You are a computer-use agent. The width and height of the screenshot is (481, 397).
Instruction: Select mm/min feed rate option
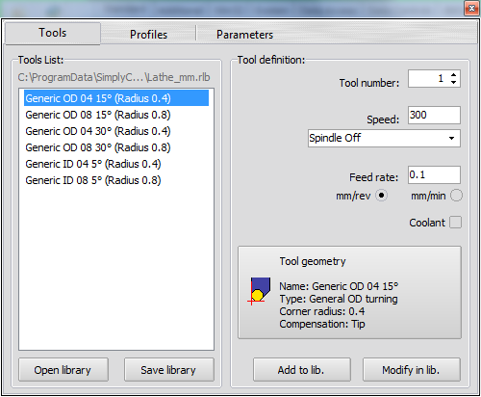click(456, 196)
